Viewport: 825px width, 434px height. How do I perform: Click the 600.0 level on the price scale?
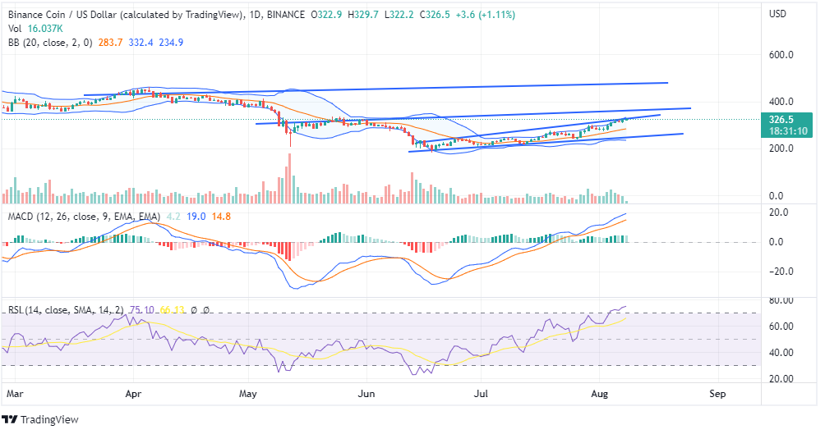[x=780, y=56]
